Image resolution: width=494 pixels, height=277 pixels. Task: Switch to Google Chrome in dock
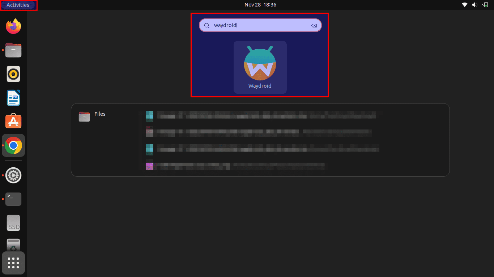(13, 145)
